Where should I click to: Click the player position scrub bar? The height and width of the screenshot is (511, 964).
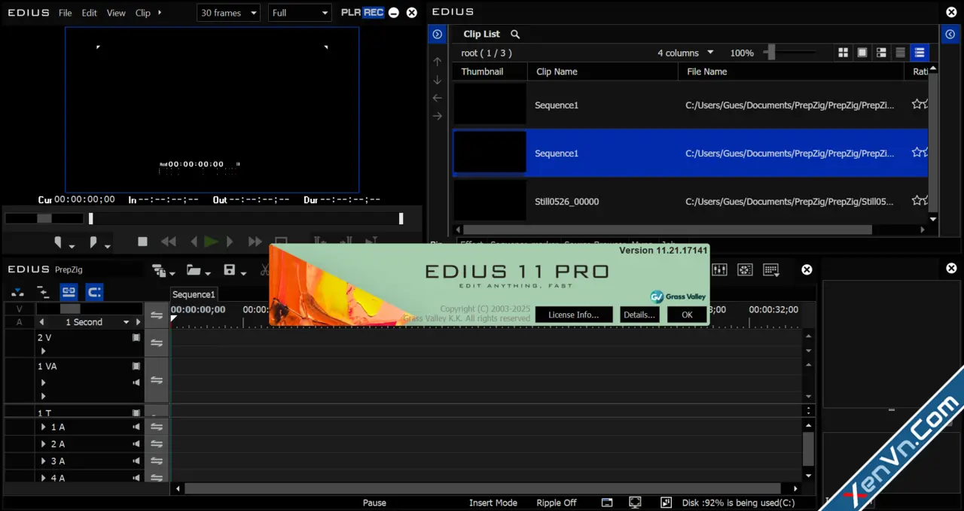point(246,218)
